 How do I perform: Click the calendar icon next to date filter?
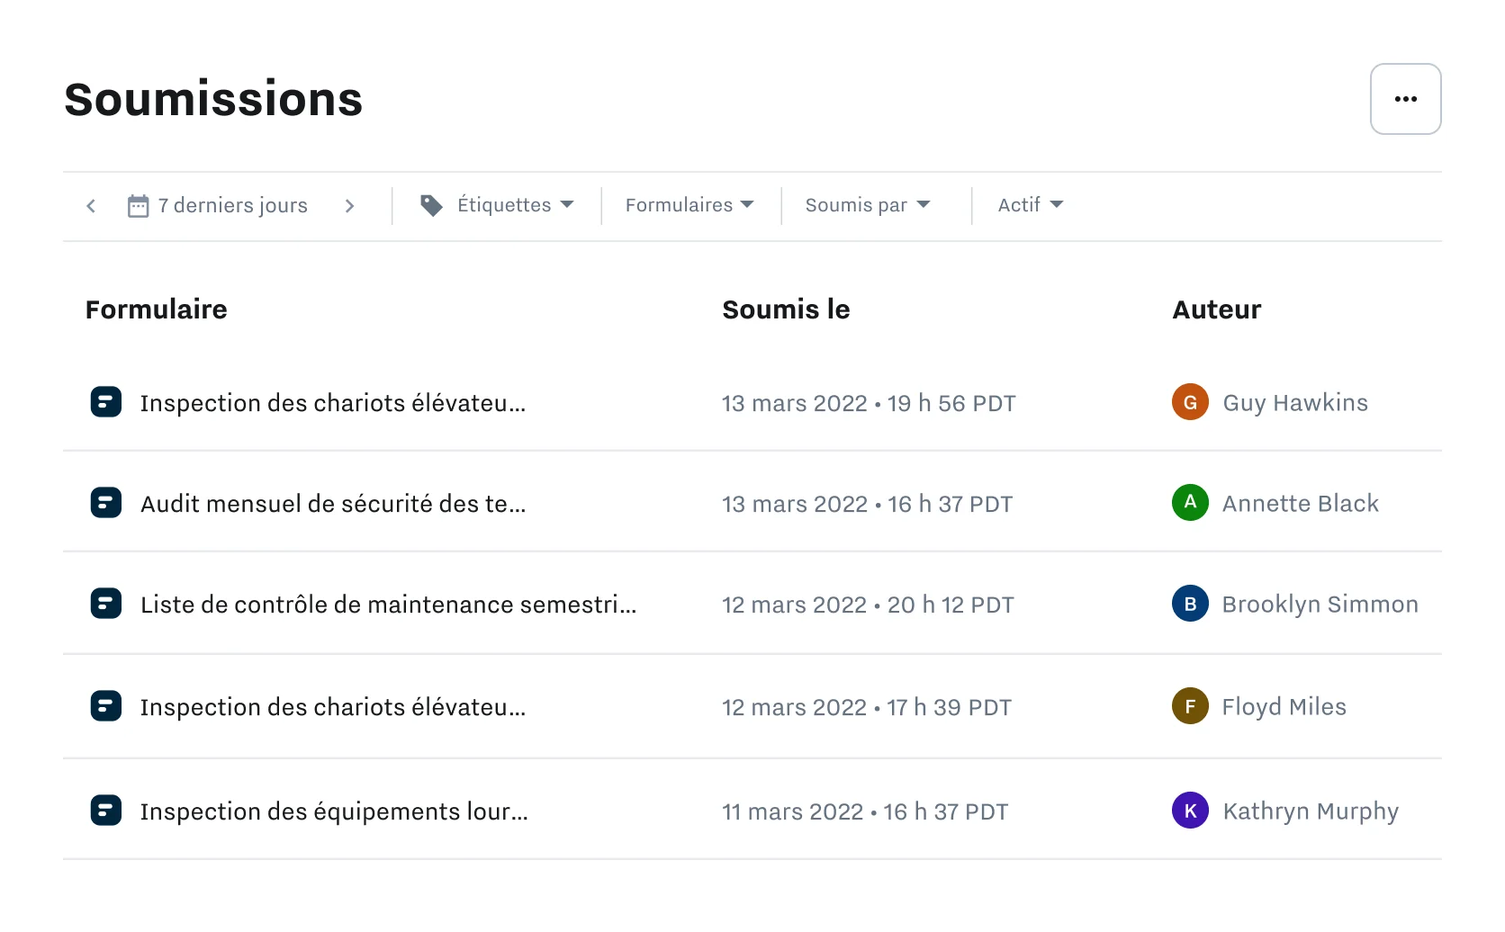point(138,205)
